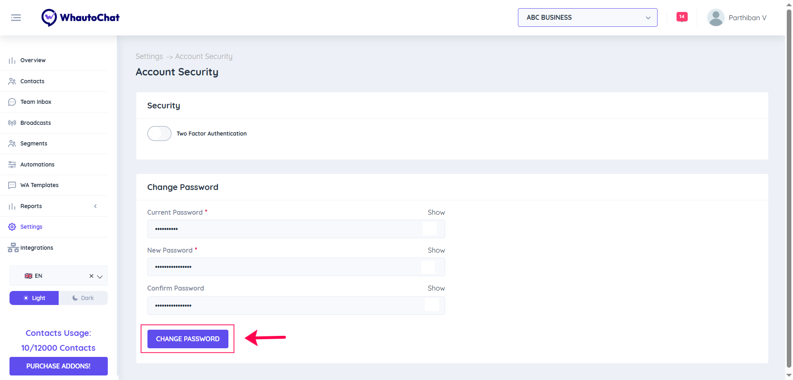
Task: Switch to Dark theme
Action: pyautogui.click(x=83, y=298)
